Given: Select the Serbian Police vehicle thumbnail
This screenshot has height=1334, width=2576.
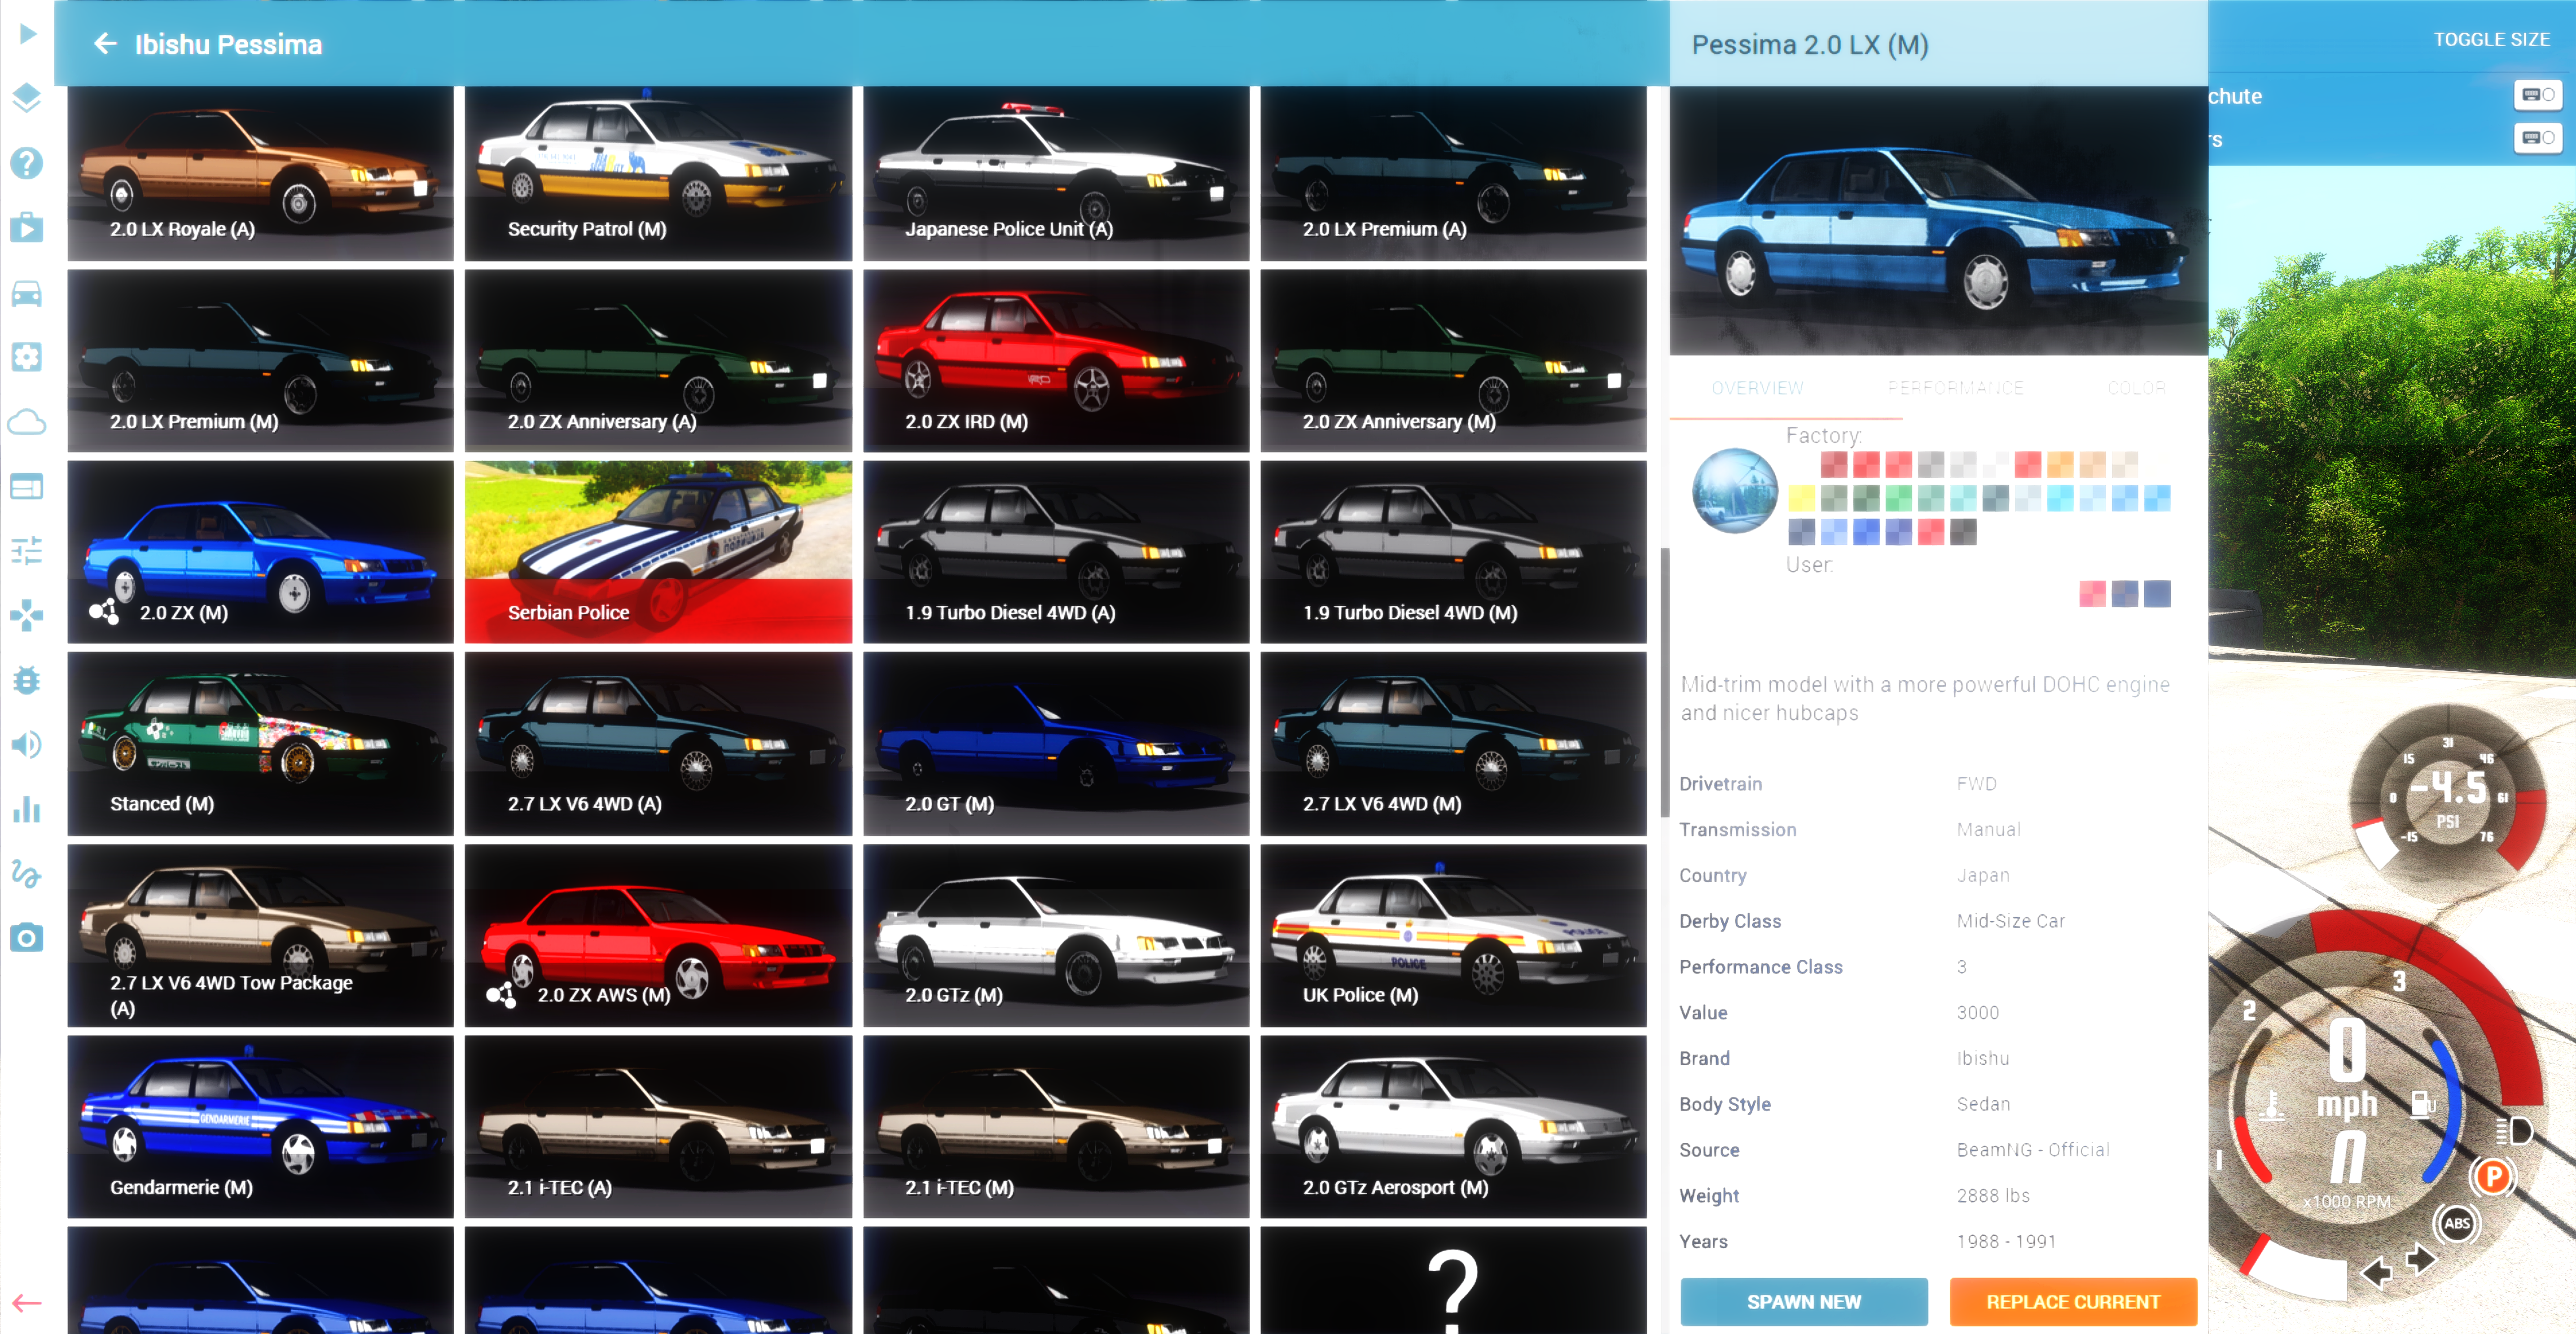Looking at the screenshot, I should (658, 552).
